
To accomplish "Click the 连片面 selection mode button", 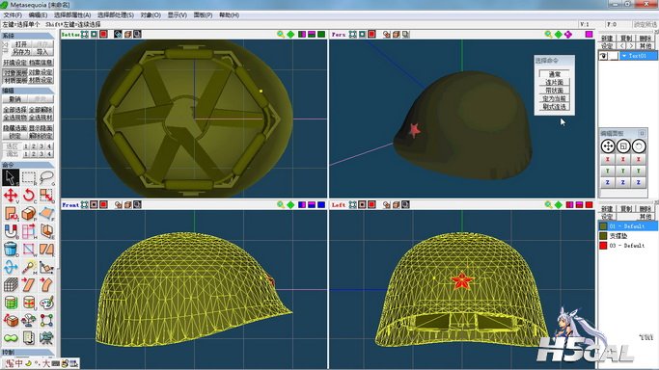I will click(x=554, y=82).
